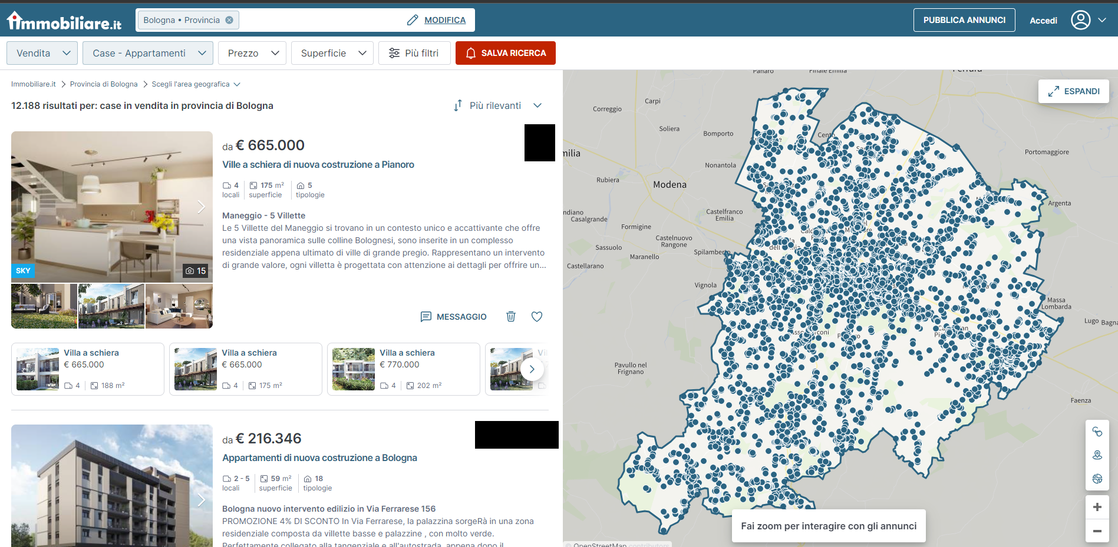
Task: Click trash icon to hide Pianoro listing
Action: [x=511, y=317]
